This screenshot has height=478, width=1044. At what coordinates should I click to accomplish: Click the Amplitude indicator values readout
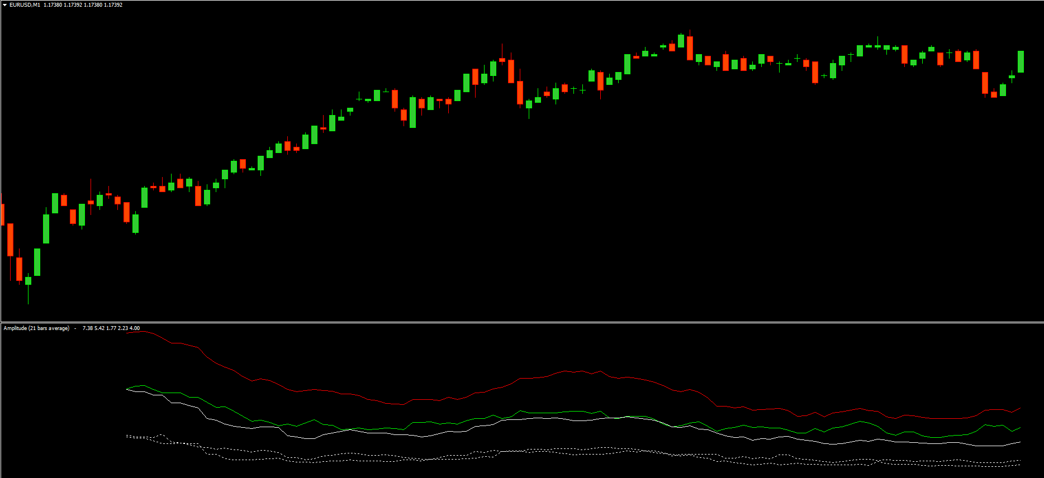click(x=111, y=328)
